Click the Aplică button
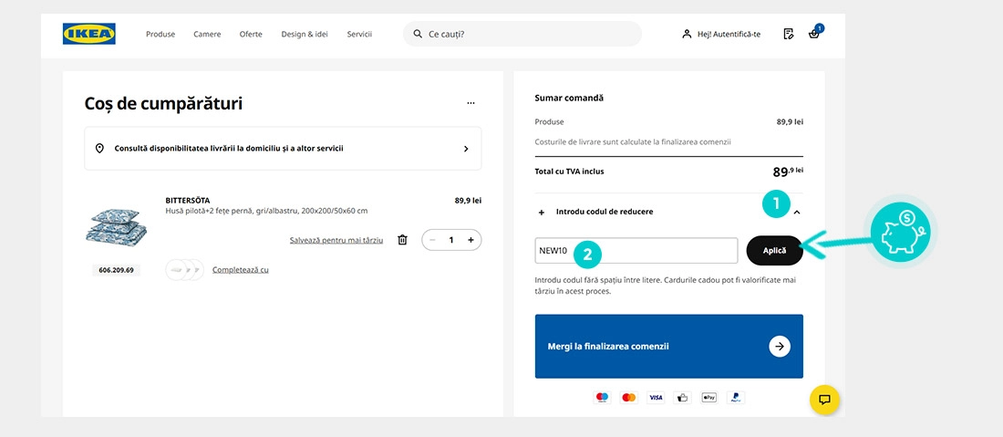Screen dimensions: 1003x437 click(x=775, y=251)
